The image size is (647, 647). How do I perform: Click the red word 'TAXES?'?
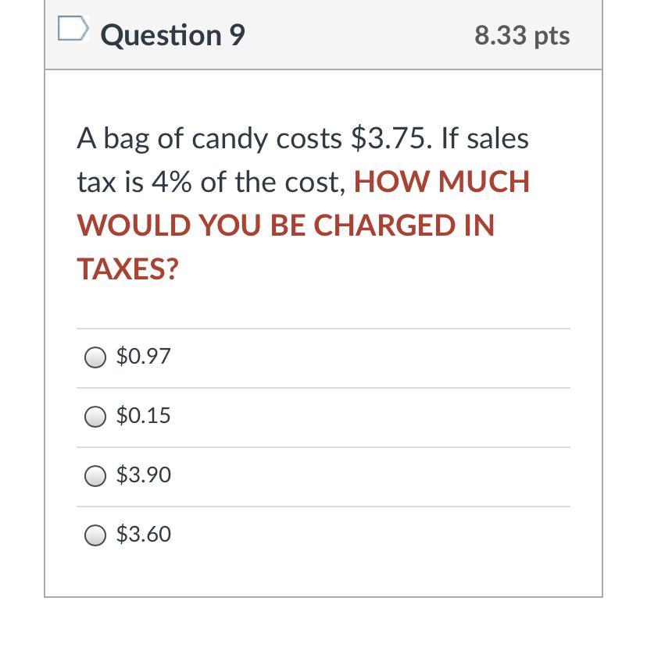coord(127,268)
